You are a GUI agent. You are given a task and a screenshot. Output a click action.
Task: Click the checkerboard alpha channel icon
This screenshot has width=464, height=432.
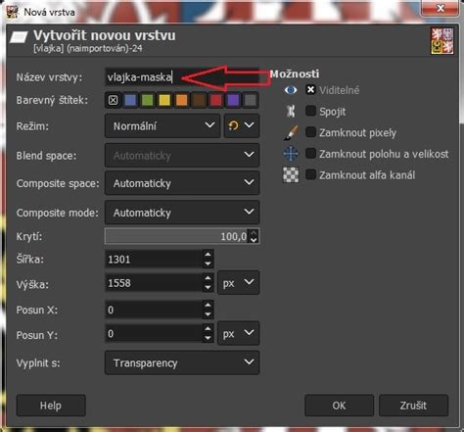[x=291, y=175]
